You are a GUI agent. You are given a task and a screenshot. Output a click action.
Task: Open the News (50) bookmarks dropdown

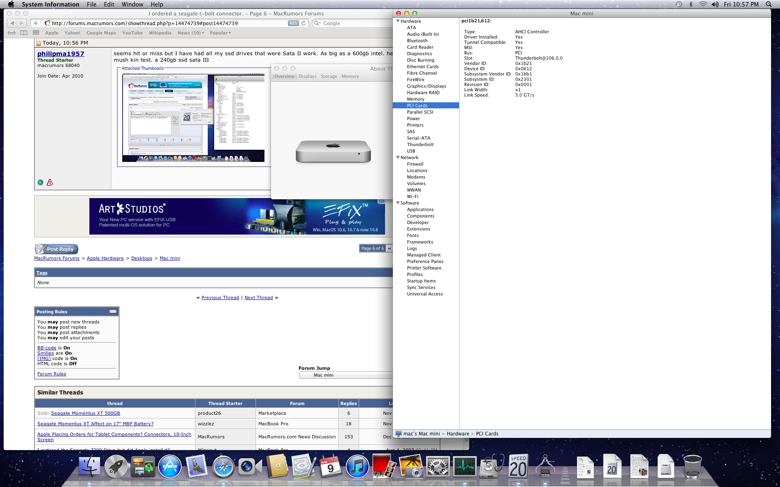tap(191, 33)
